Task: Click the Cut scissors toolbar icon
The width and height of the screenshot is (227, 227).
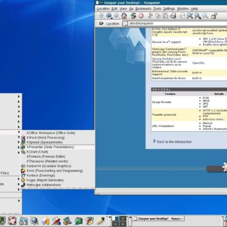Action: 150,16
